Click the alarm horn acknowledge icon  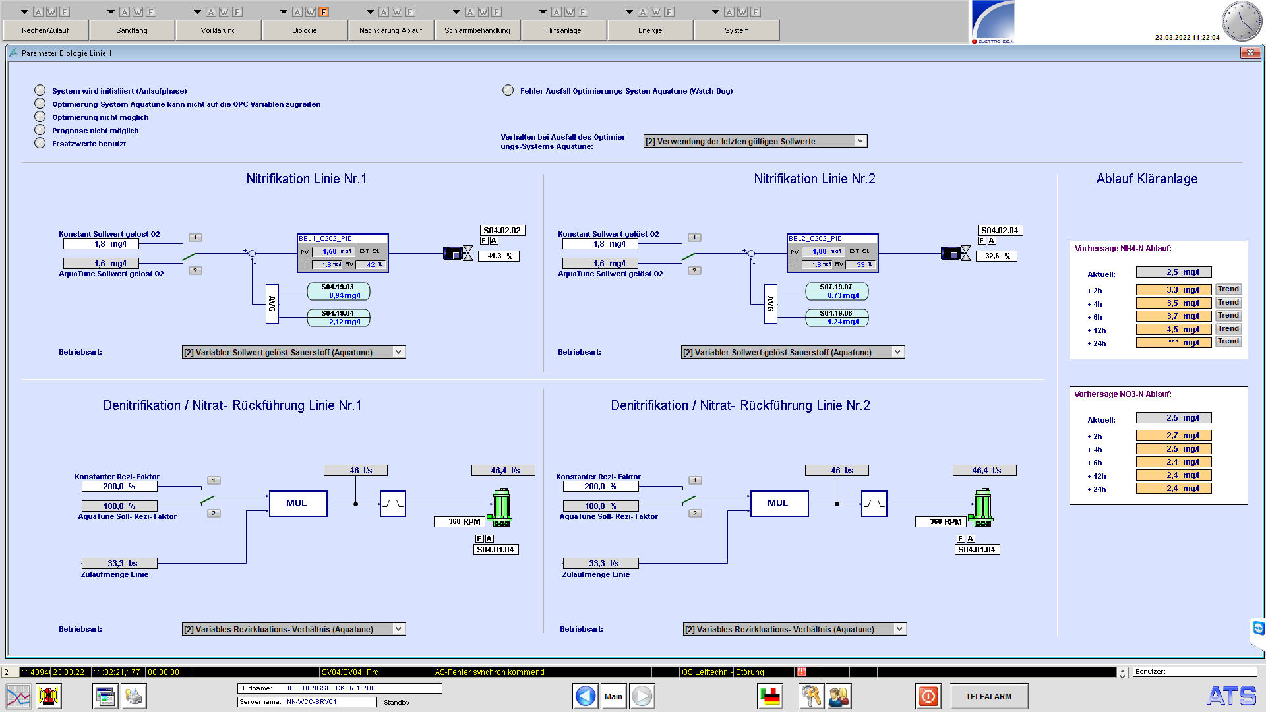coord(49,696)
